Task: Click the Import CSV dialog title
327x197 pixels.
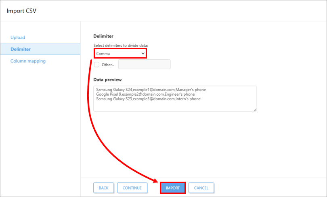Action: tap(21, 11)
